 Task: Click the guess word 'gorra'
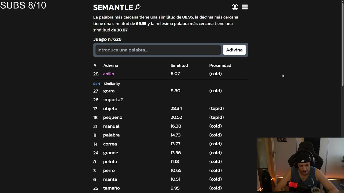pos(109,91)
